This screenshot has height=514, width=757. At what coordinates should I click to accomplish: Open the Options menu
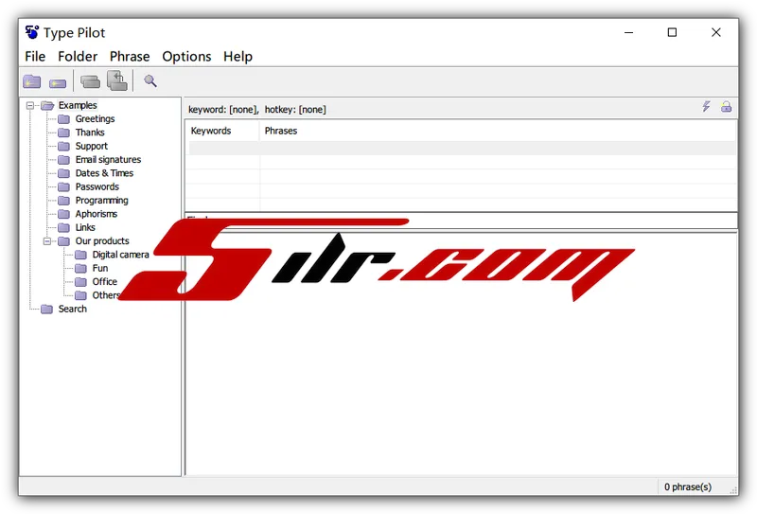pyautogui.click(x=186, y=57)
